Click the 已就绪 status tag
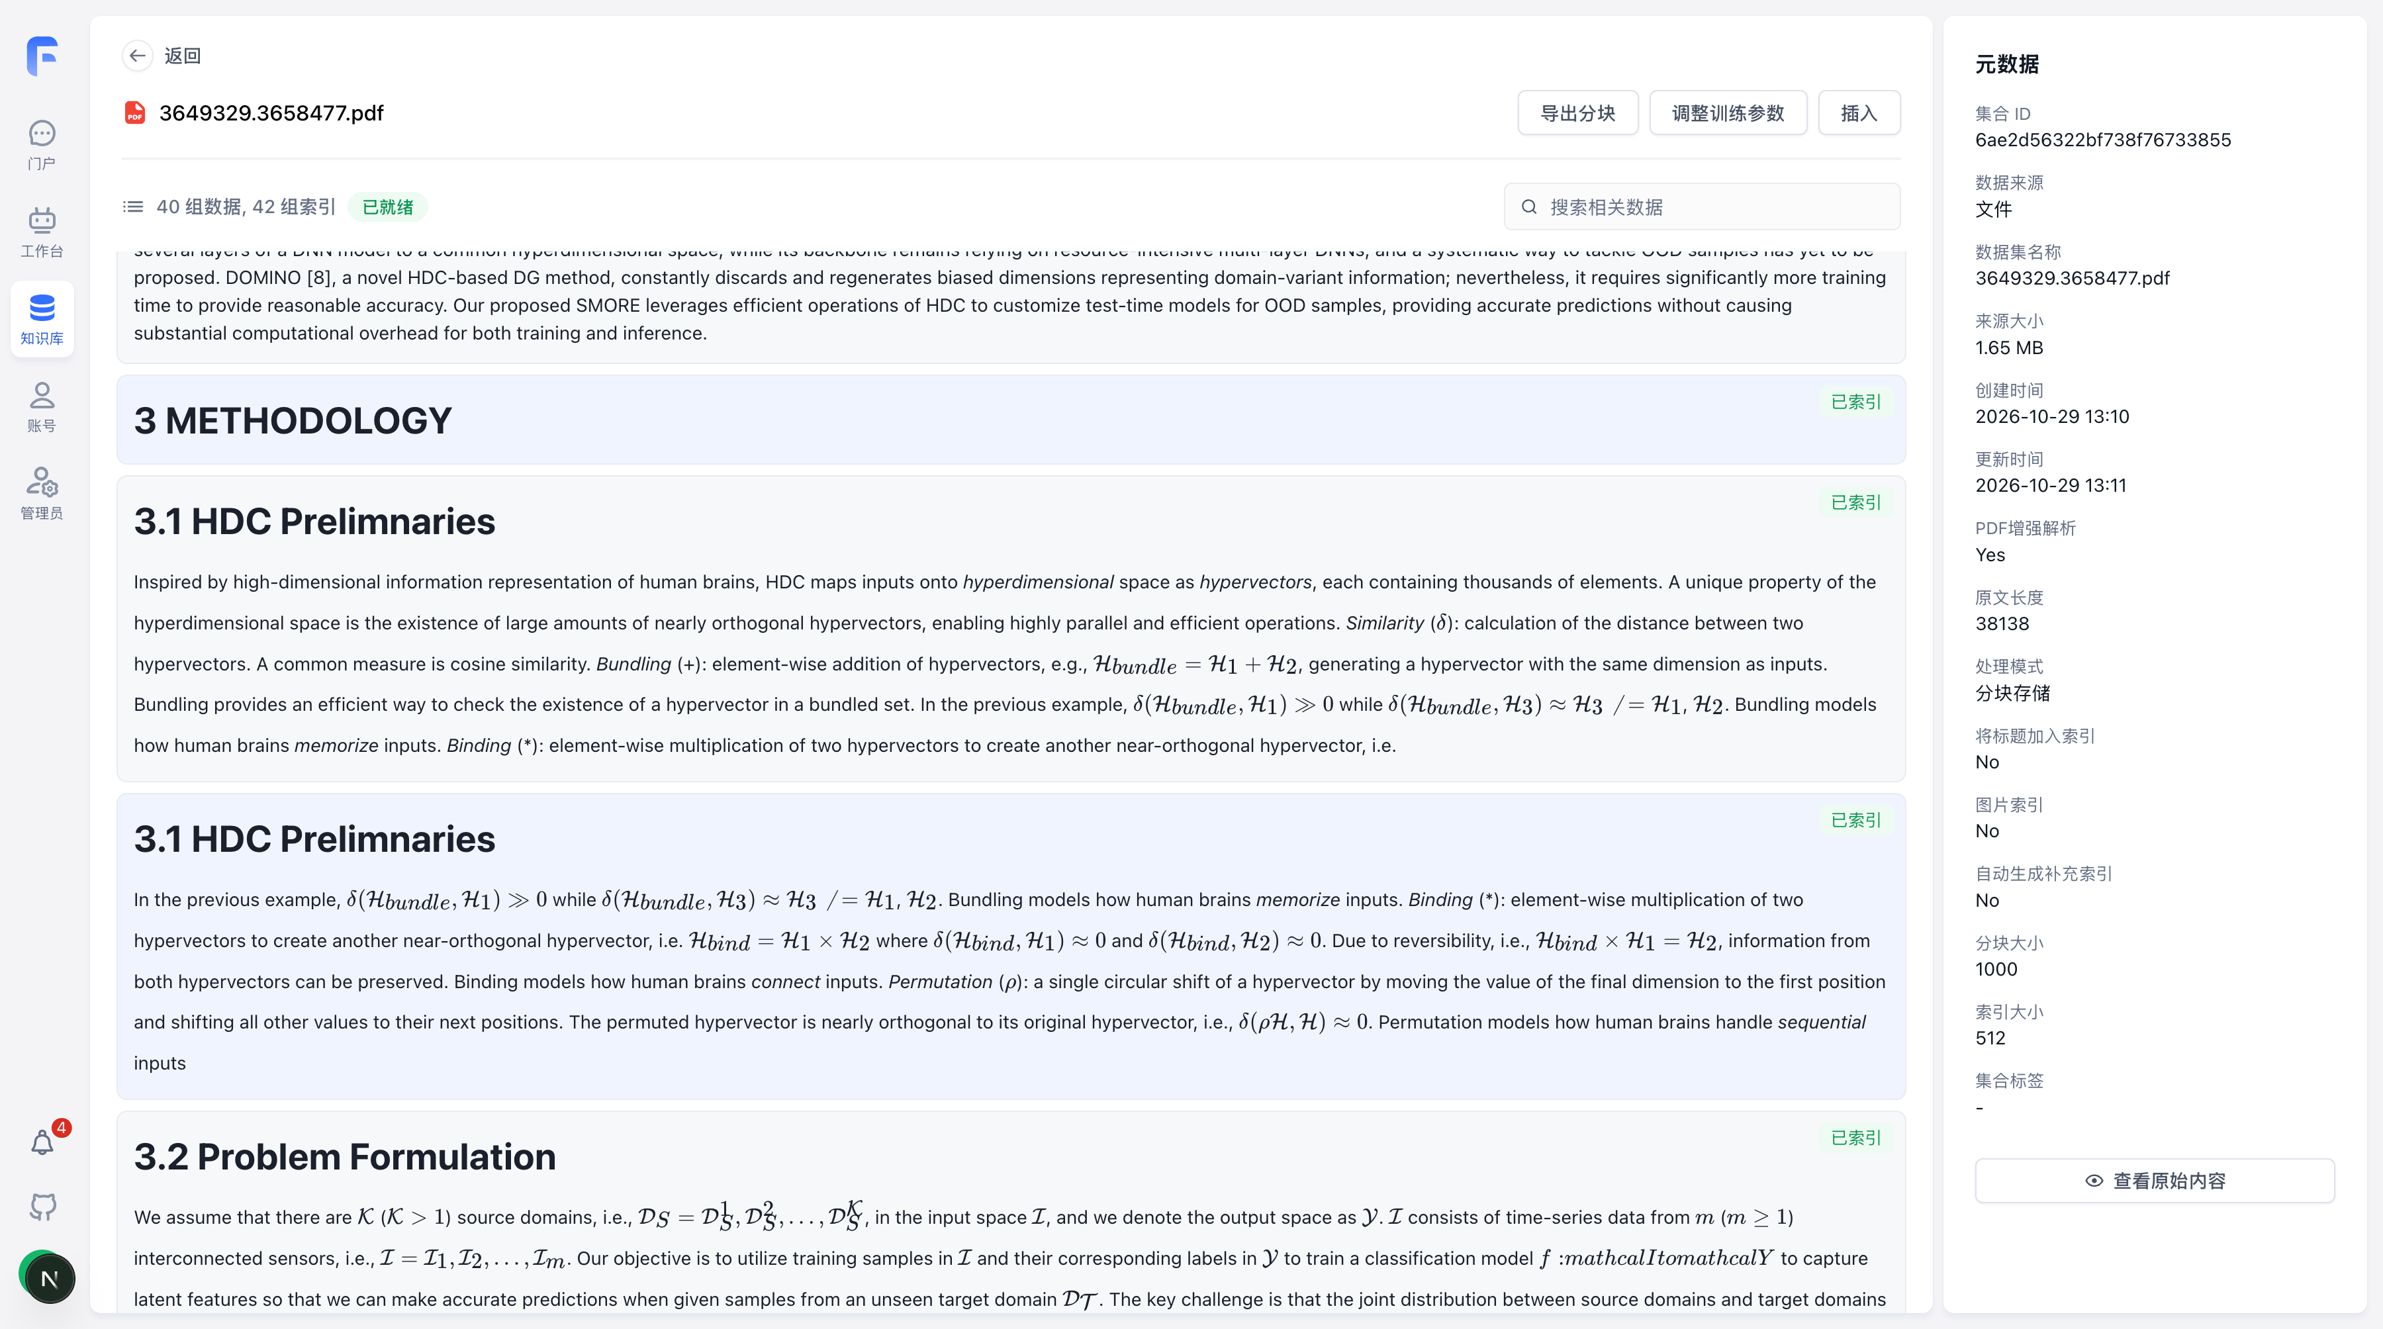The height and width of the screenshot is (1329, 2383). pyautogui.click(x=388, y=207)
